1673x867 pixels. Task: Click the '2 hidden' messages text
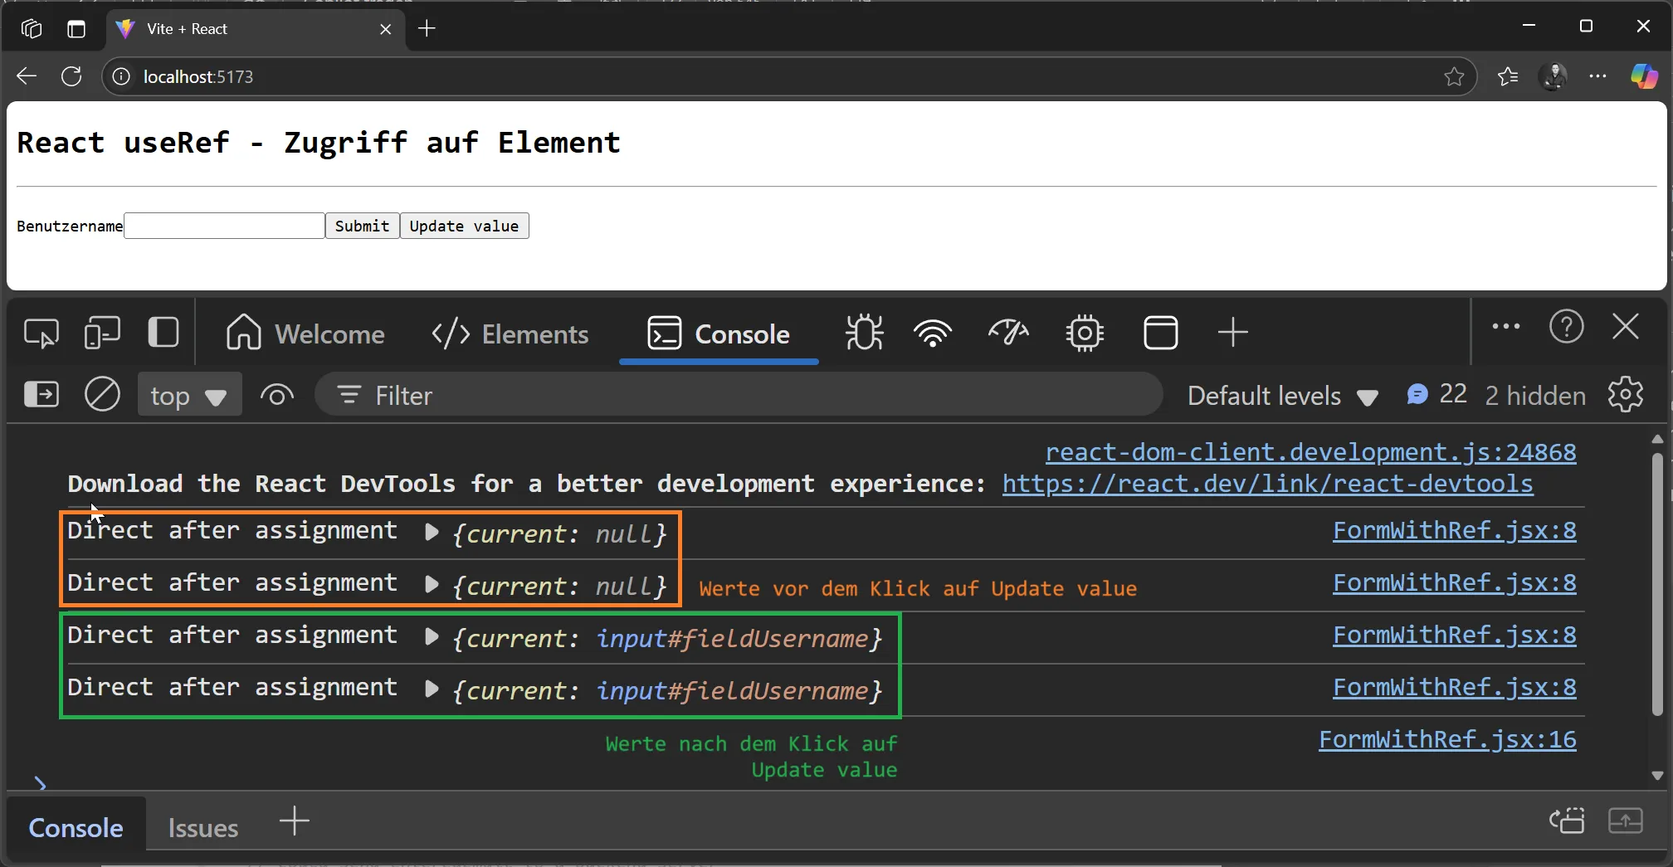[x=1535, y=396]
